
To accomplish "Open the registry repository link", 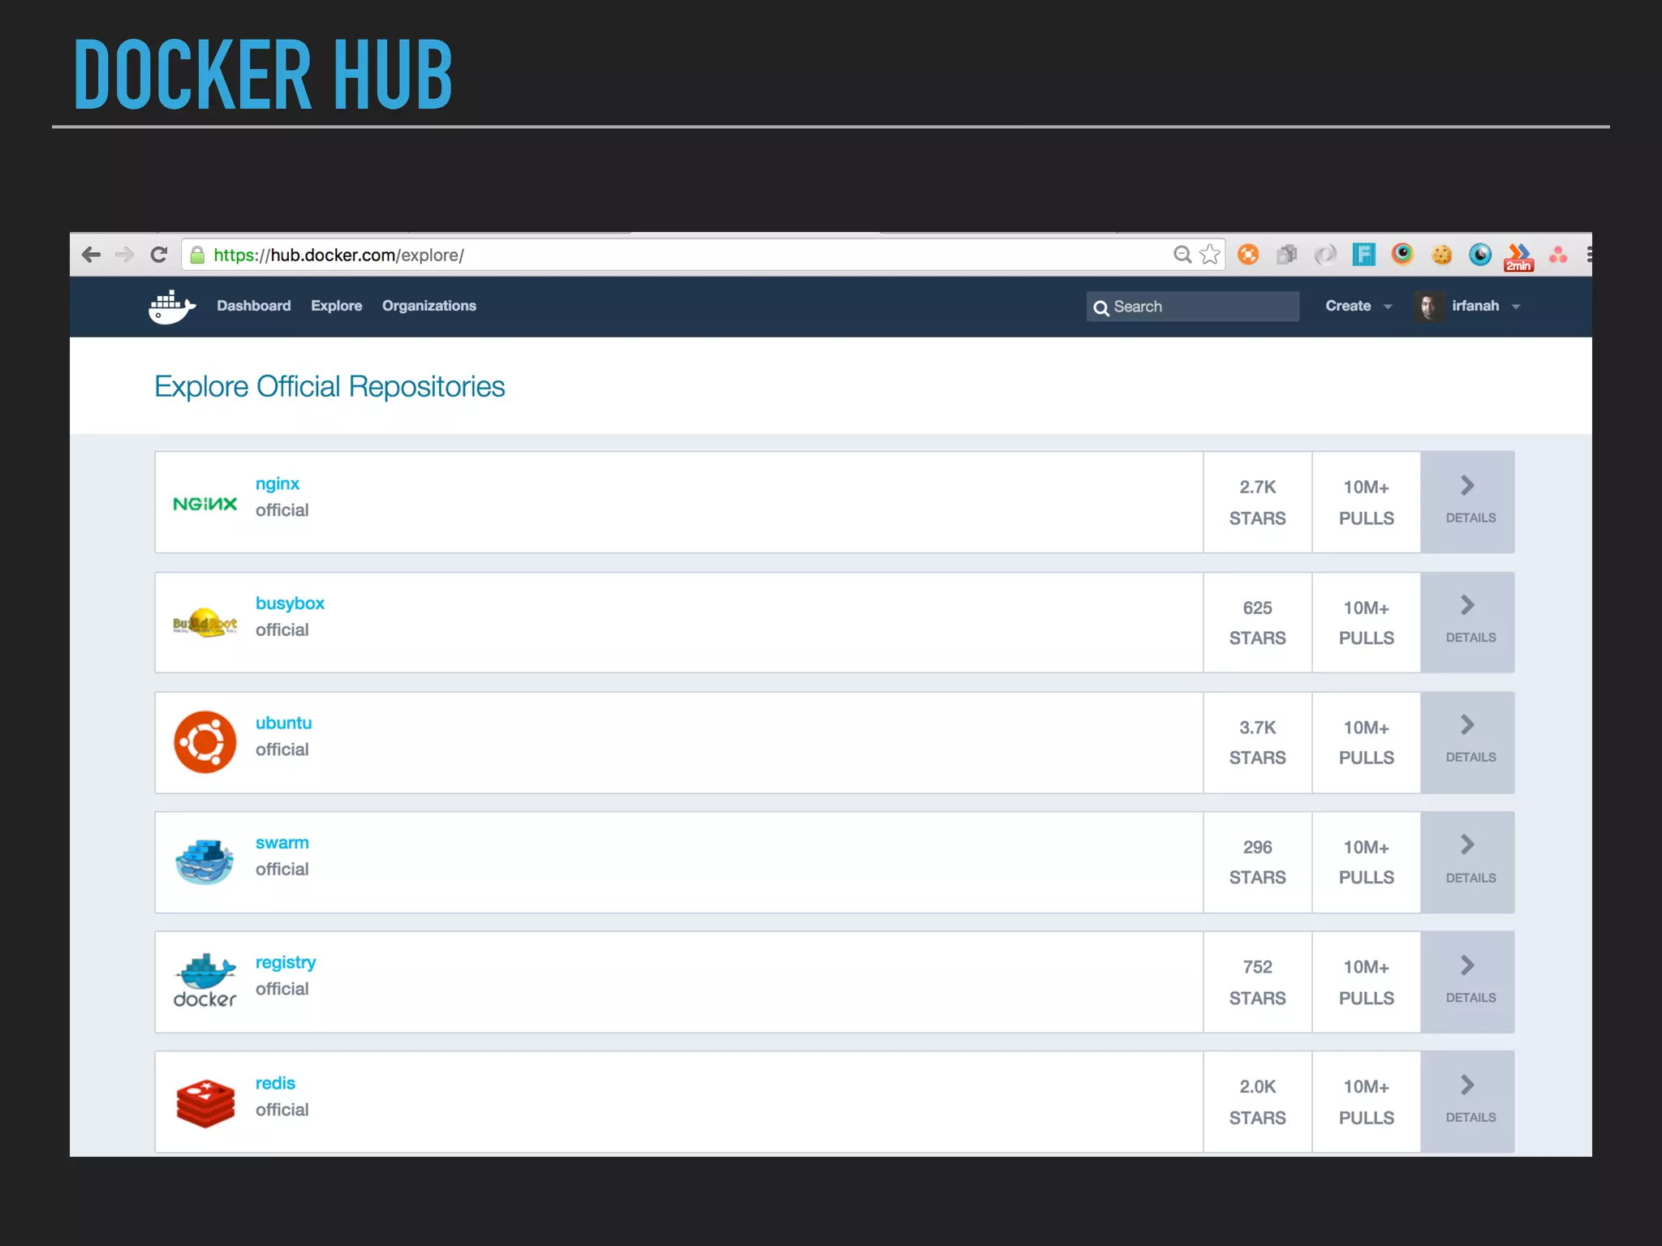I will pos(285,962).
